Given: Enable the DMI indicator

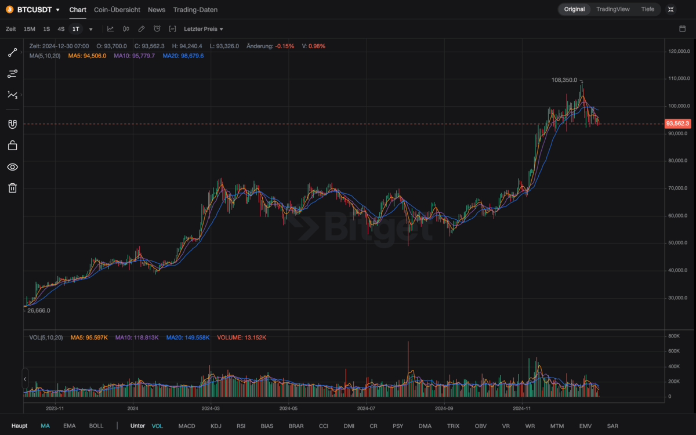Looking at the screenshot, I should (x=349, y=426).
